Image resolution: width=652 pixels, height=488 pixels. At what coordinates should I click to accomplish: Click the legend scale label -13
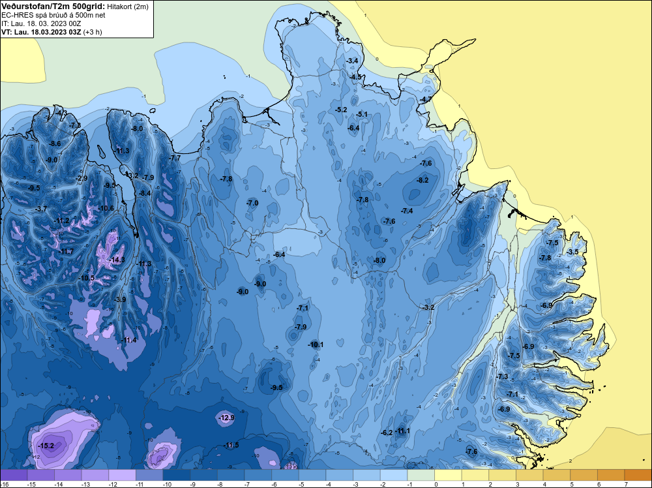click(x=85, y=484)
